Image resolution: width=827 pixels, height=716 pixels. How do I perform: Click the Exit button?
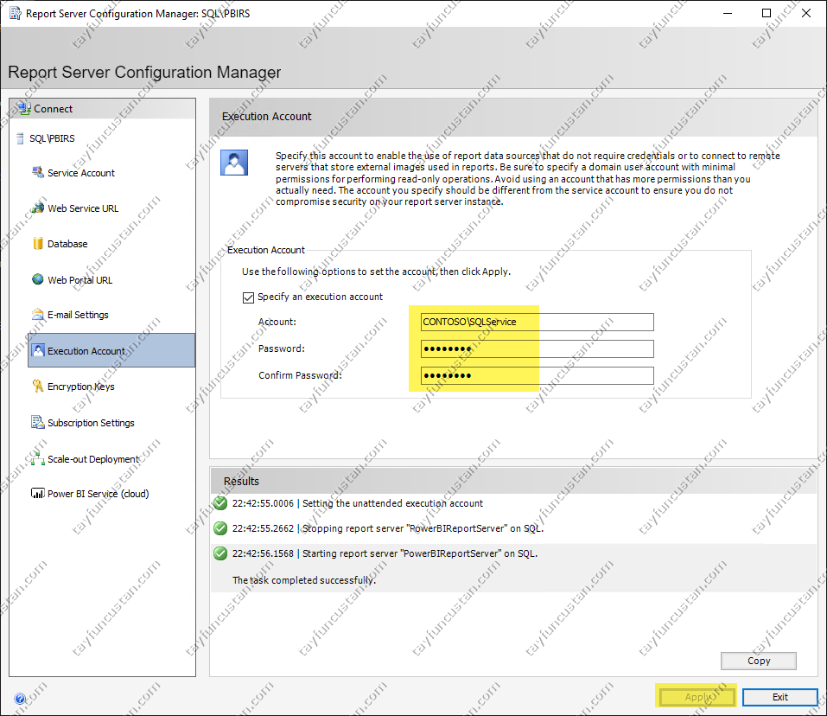point(780,697)
